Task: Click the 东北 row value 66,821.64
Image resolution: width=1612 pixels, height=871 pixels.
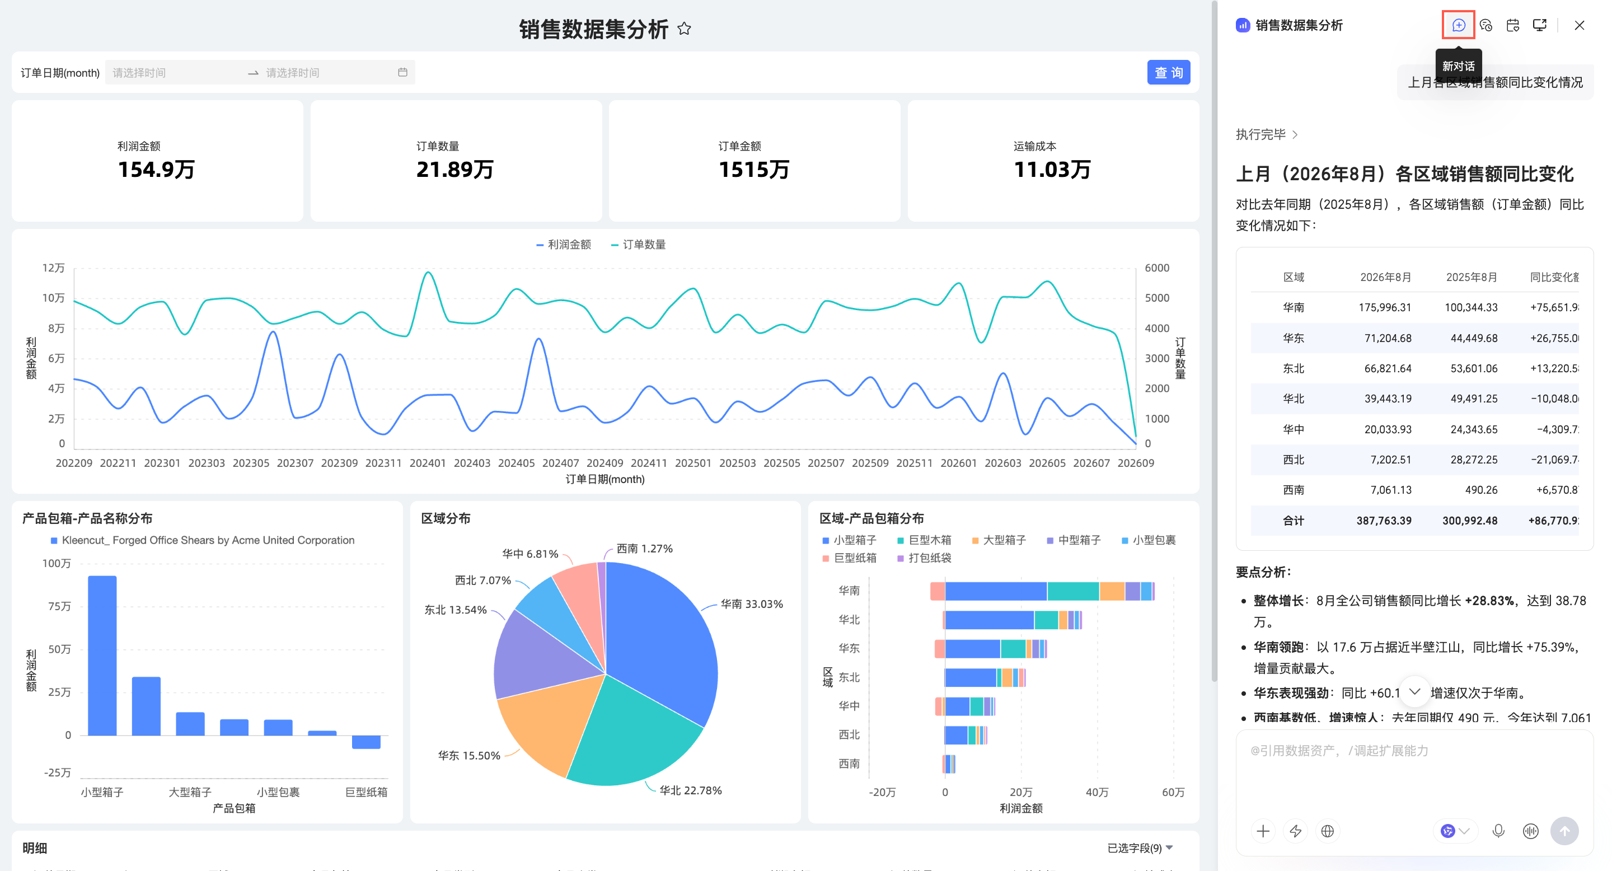Action: point(1388,368)
